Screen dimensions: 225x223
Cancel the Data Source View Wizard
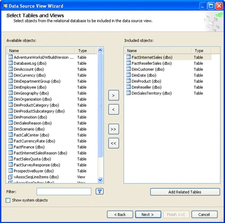click(204, 214)
